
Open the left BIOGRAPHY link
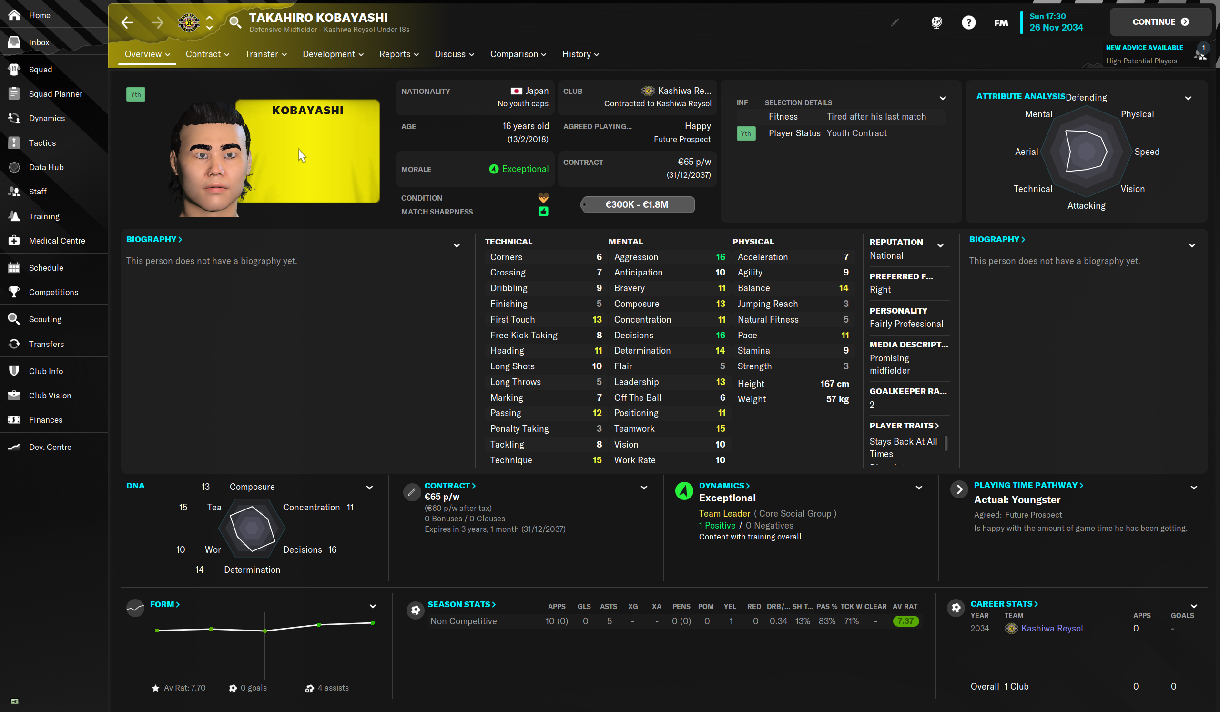pyautogui.click(x=154, y=239)
